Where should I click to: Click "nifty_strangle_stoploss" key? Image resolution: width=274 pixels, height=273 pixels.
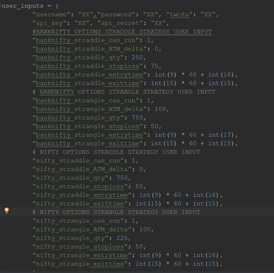[x=80, y=247]
